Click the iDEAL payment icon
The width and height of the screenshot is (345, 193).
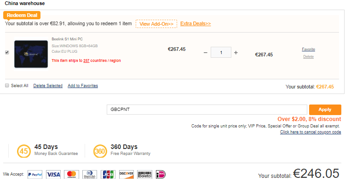[161, 174]
